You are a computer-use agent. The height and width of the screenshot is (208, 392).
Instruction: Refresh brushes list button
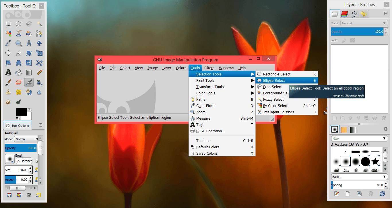click(382, 194)
